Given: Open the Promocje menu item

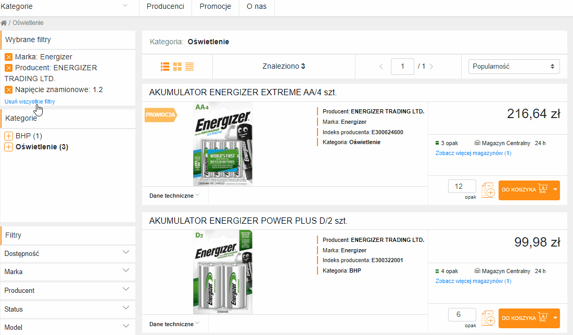Looking at the screenshot, I should pyautogui.click(x=215, y=7).
